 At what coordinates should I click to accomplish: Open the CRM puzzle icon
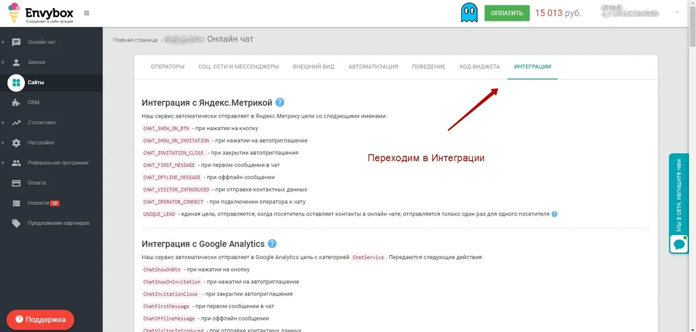[16, 103]
